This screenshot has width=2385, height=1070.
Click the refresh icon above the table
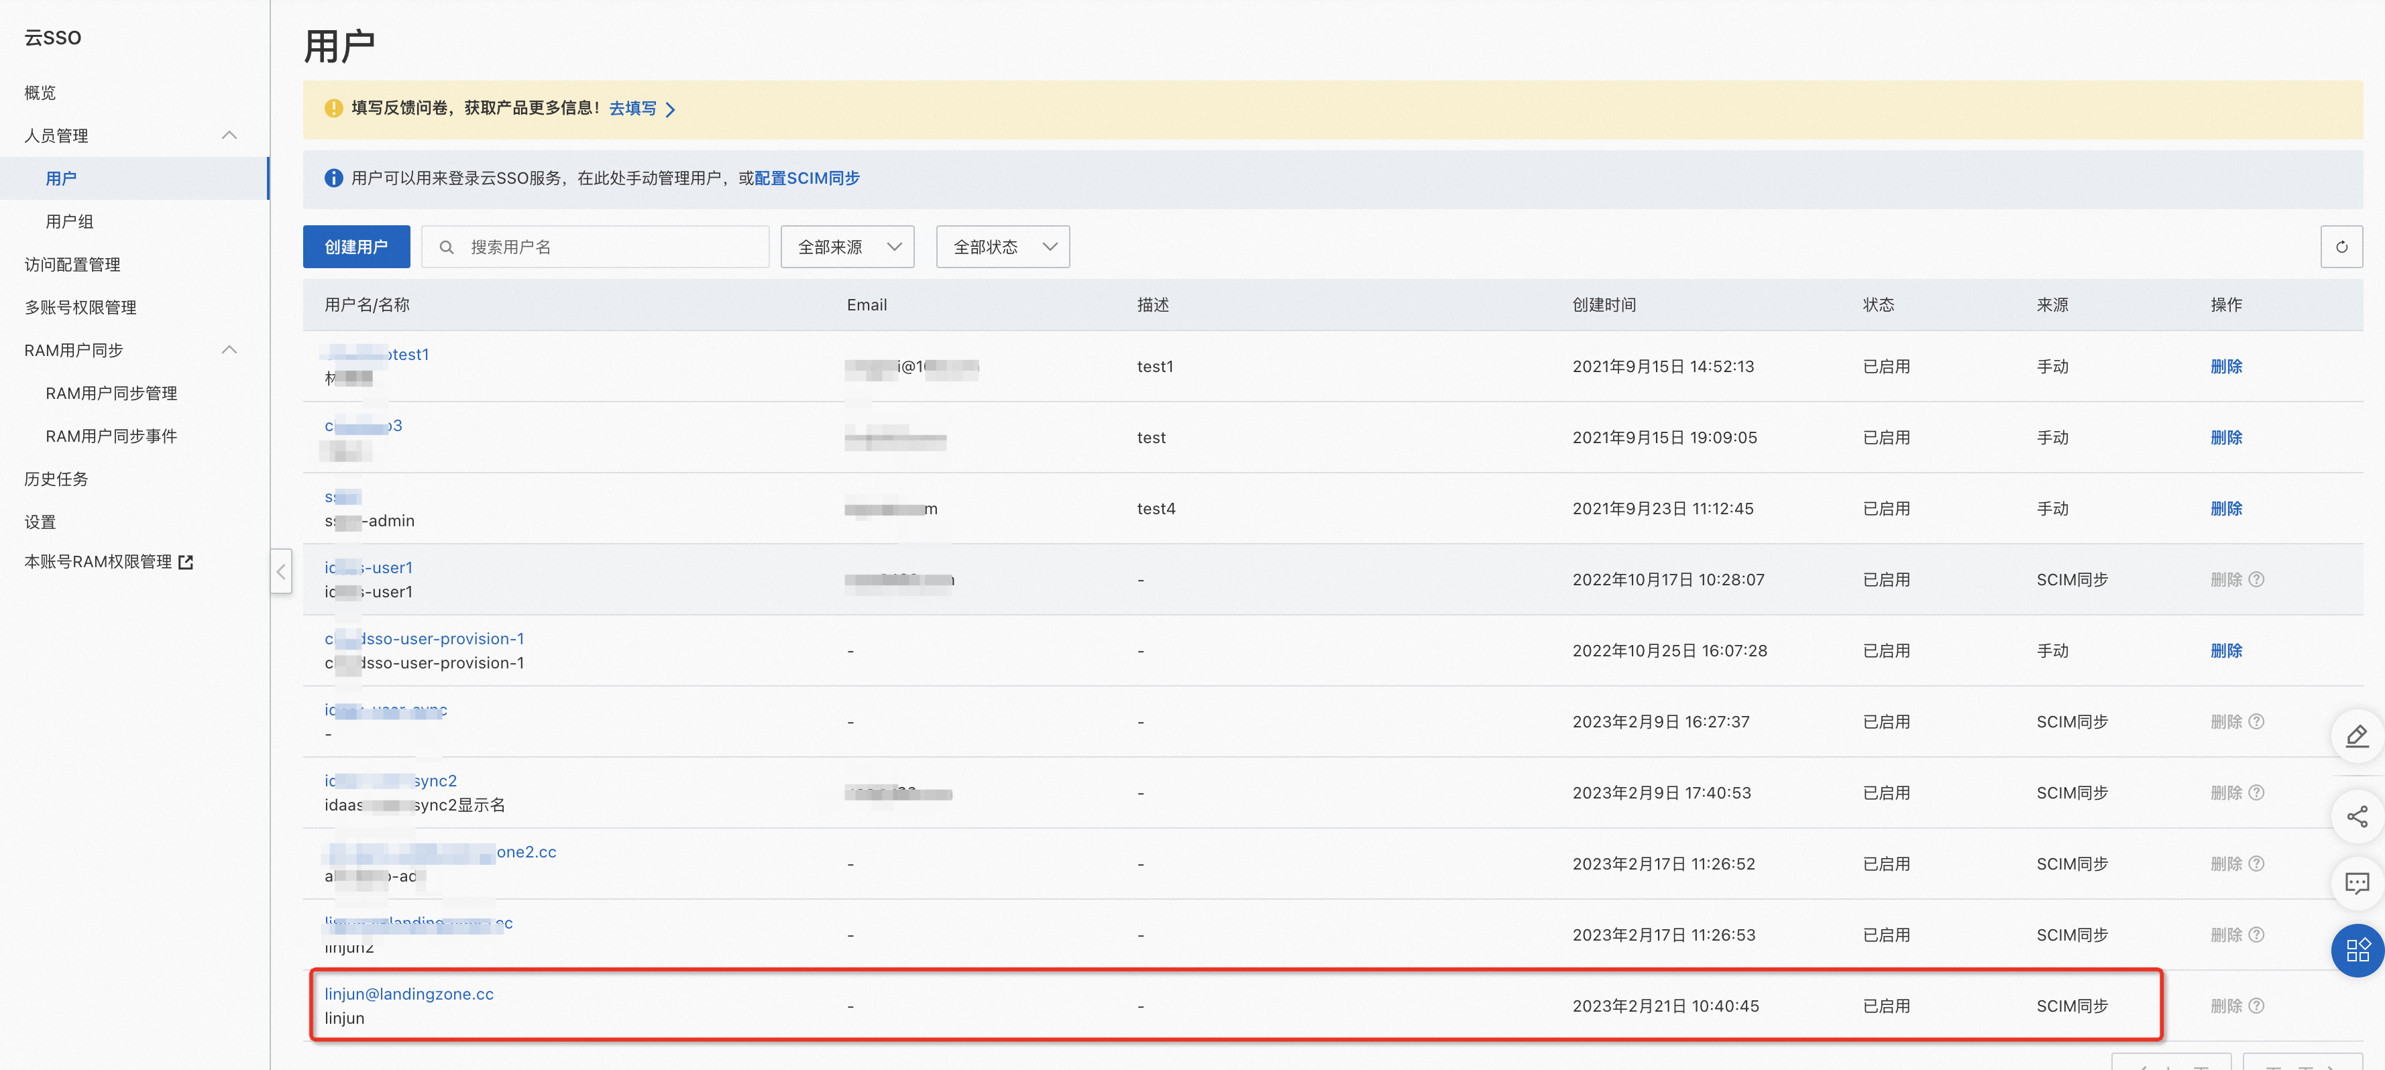2341,247
